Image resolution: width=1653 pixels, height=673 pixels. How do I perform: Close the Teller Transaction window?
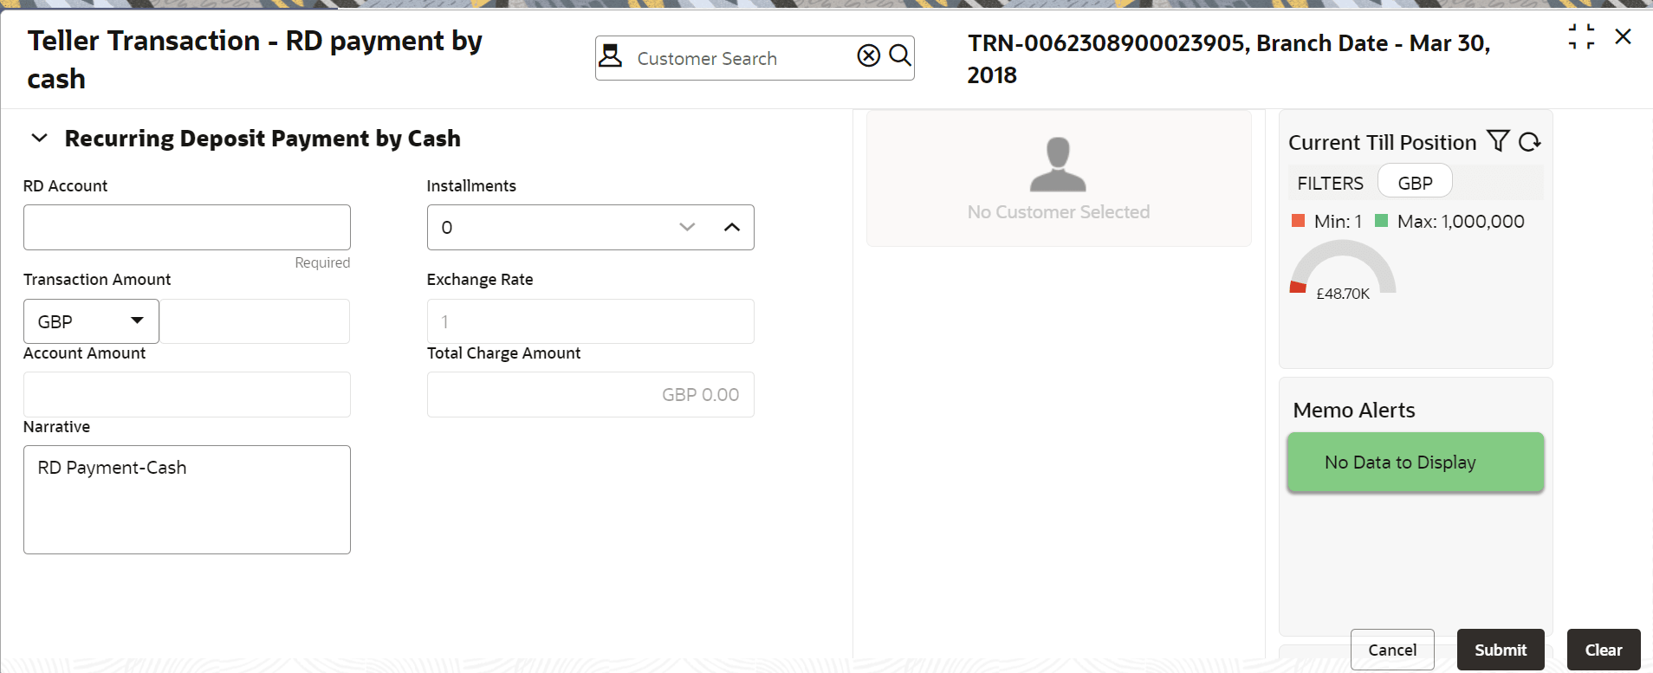[1624, 36]
